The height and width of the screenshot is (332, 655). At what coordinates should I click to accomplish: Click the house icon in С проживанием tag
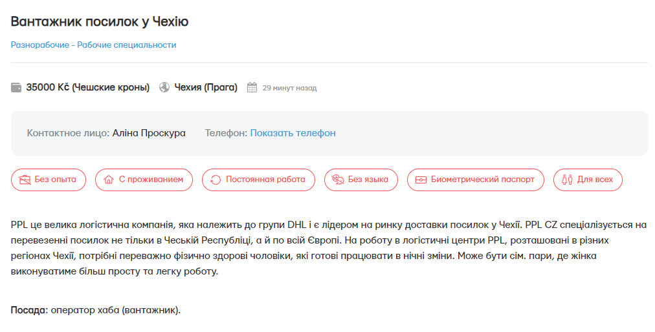point(109,180)
